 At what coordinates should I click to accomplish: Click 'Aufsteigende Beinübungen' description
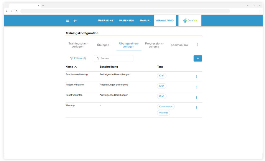click(x=114, y=95)
